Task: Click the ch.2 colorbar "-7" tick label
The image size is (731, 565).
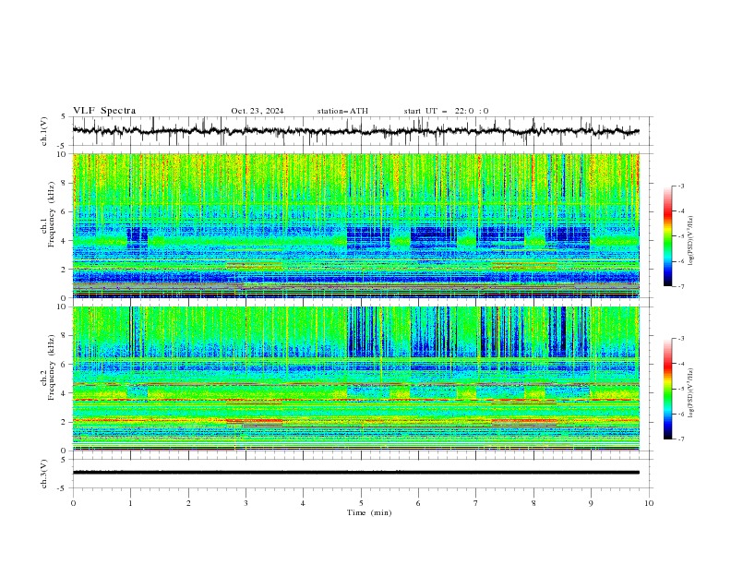Action: tap(681, 439)
